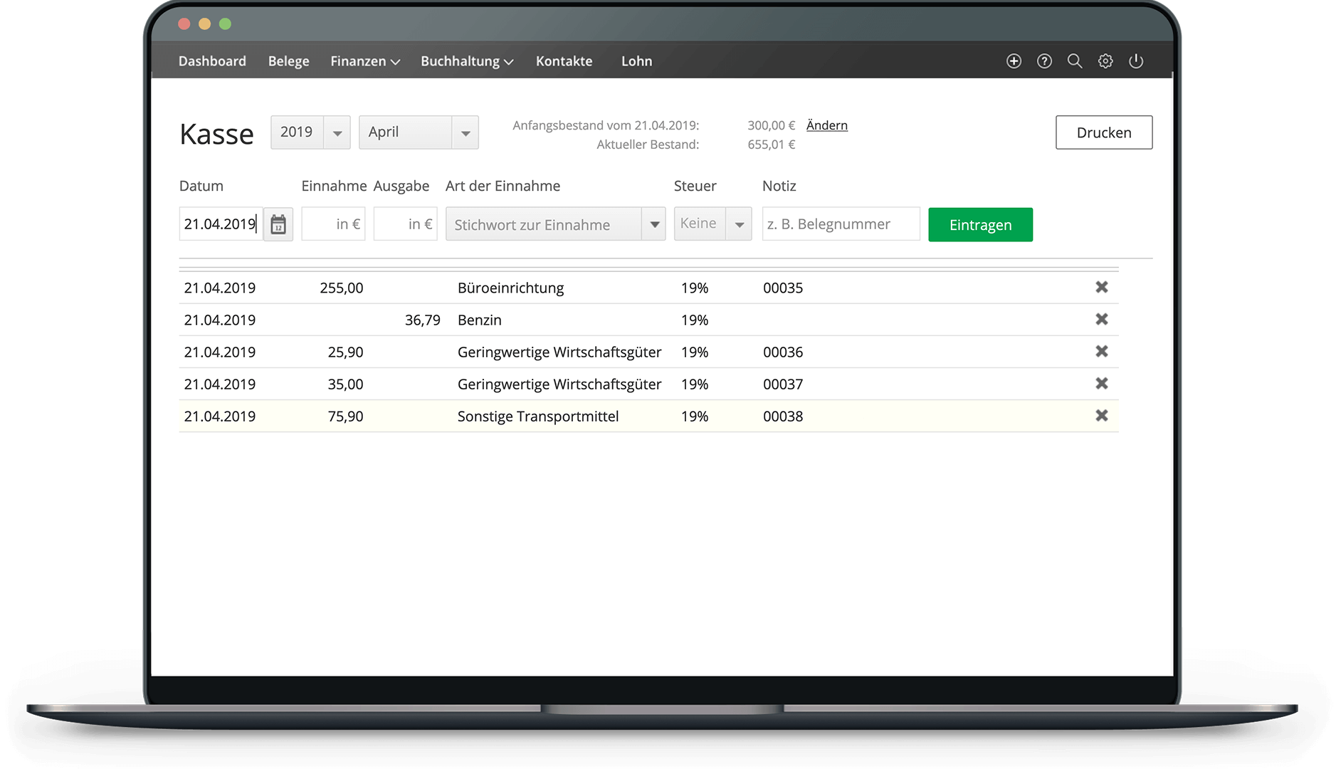Click the Ausgabe amount field

coord(405,224)
